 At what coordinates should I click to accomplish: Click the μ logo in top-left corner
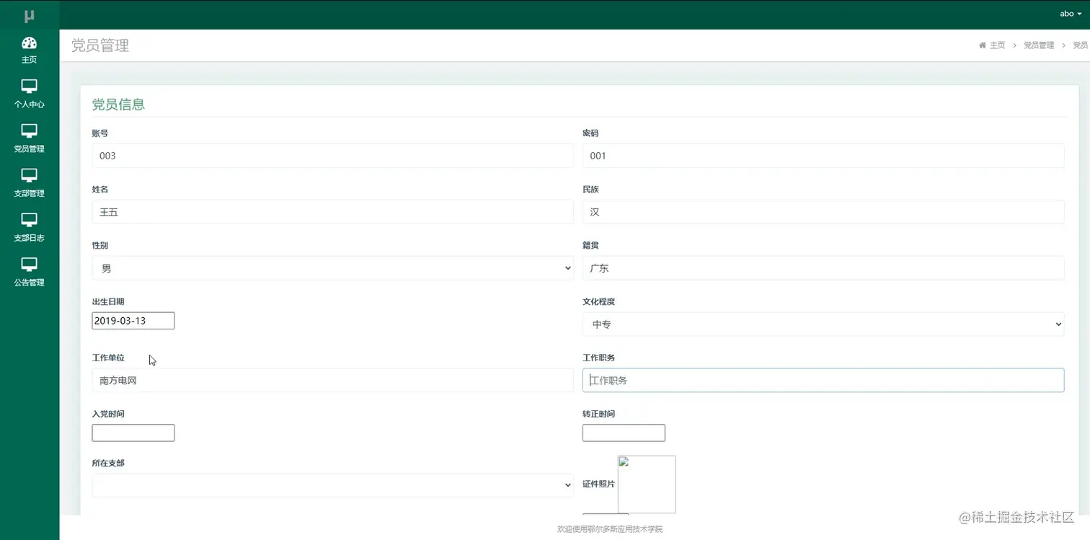click(x=29, y=16)
